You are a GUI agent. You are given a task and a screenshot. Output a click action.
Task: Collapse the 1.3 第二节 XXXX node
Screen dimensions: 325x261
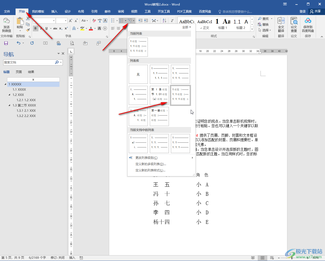tap(9, 105)
